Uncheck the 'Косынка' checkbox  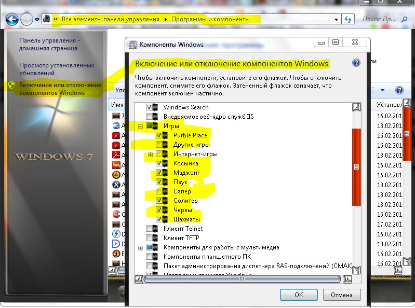tap(159, 163)
